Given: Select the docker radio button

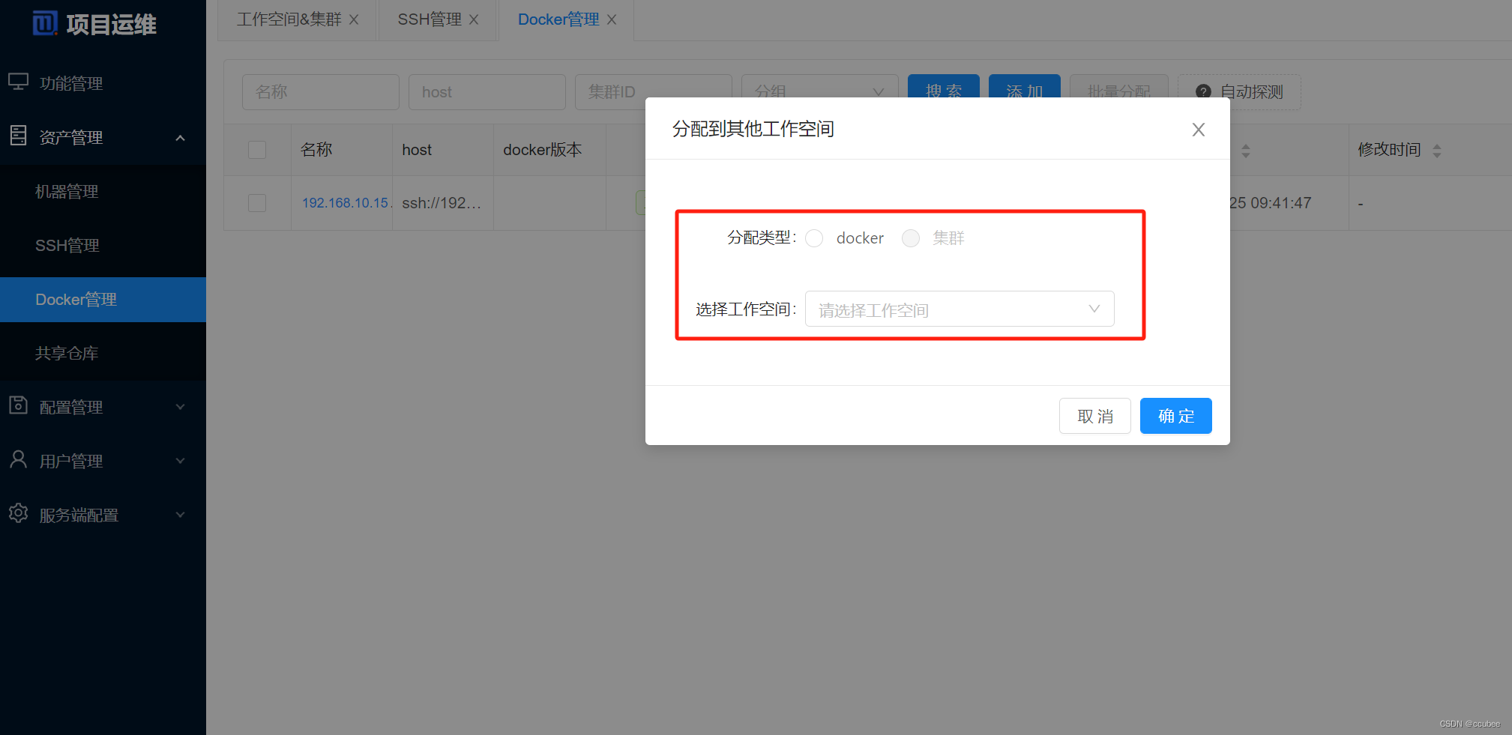Looking at the screenshot, I should coord(814,238).
